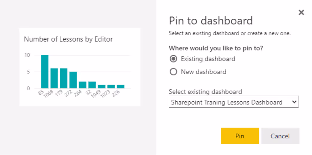Click the bar for editor 226
The width and height of the screenshot is (312, 155).
[121, 87]
